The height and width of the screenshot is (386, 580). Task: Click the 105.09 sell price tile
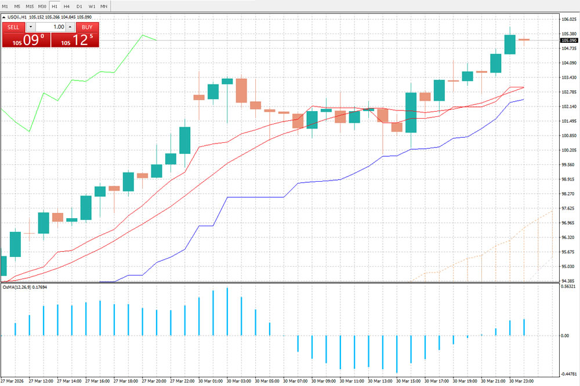point(26,40)
